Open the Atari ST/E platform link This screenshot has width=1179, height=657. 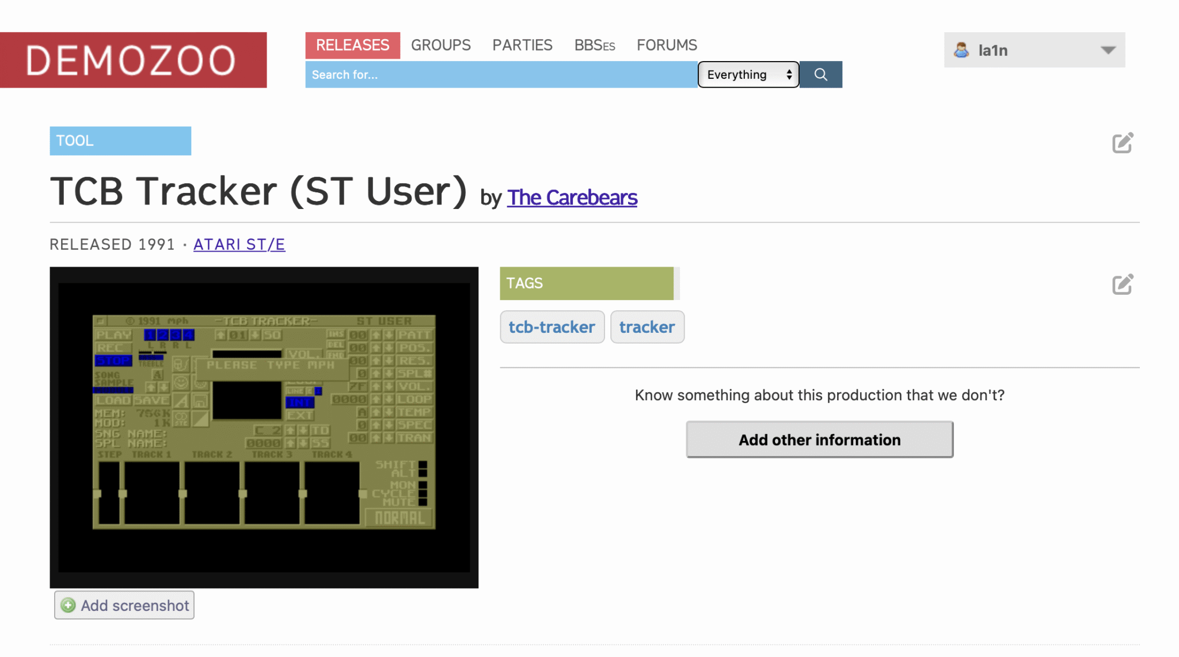coord(239,245)
